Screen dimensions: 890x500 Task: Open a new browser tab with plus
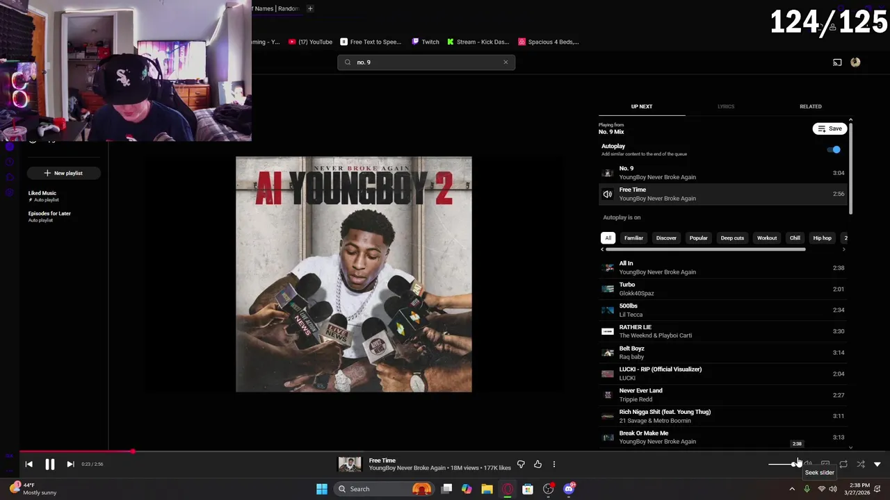coord(310,8)
